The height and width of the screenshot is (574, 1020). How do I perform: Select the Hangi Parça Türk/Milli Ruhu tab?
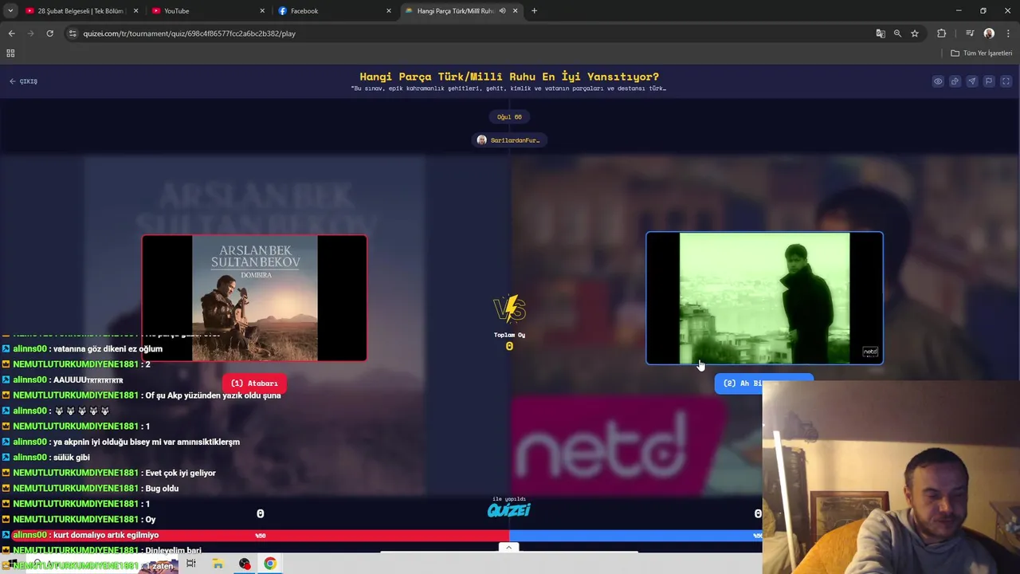456,11
